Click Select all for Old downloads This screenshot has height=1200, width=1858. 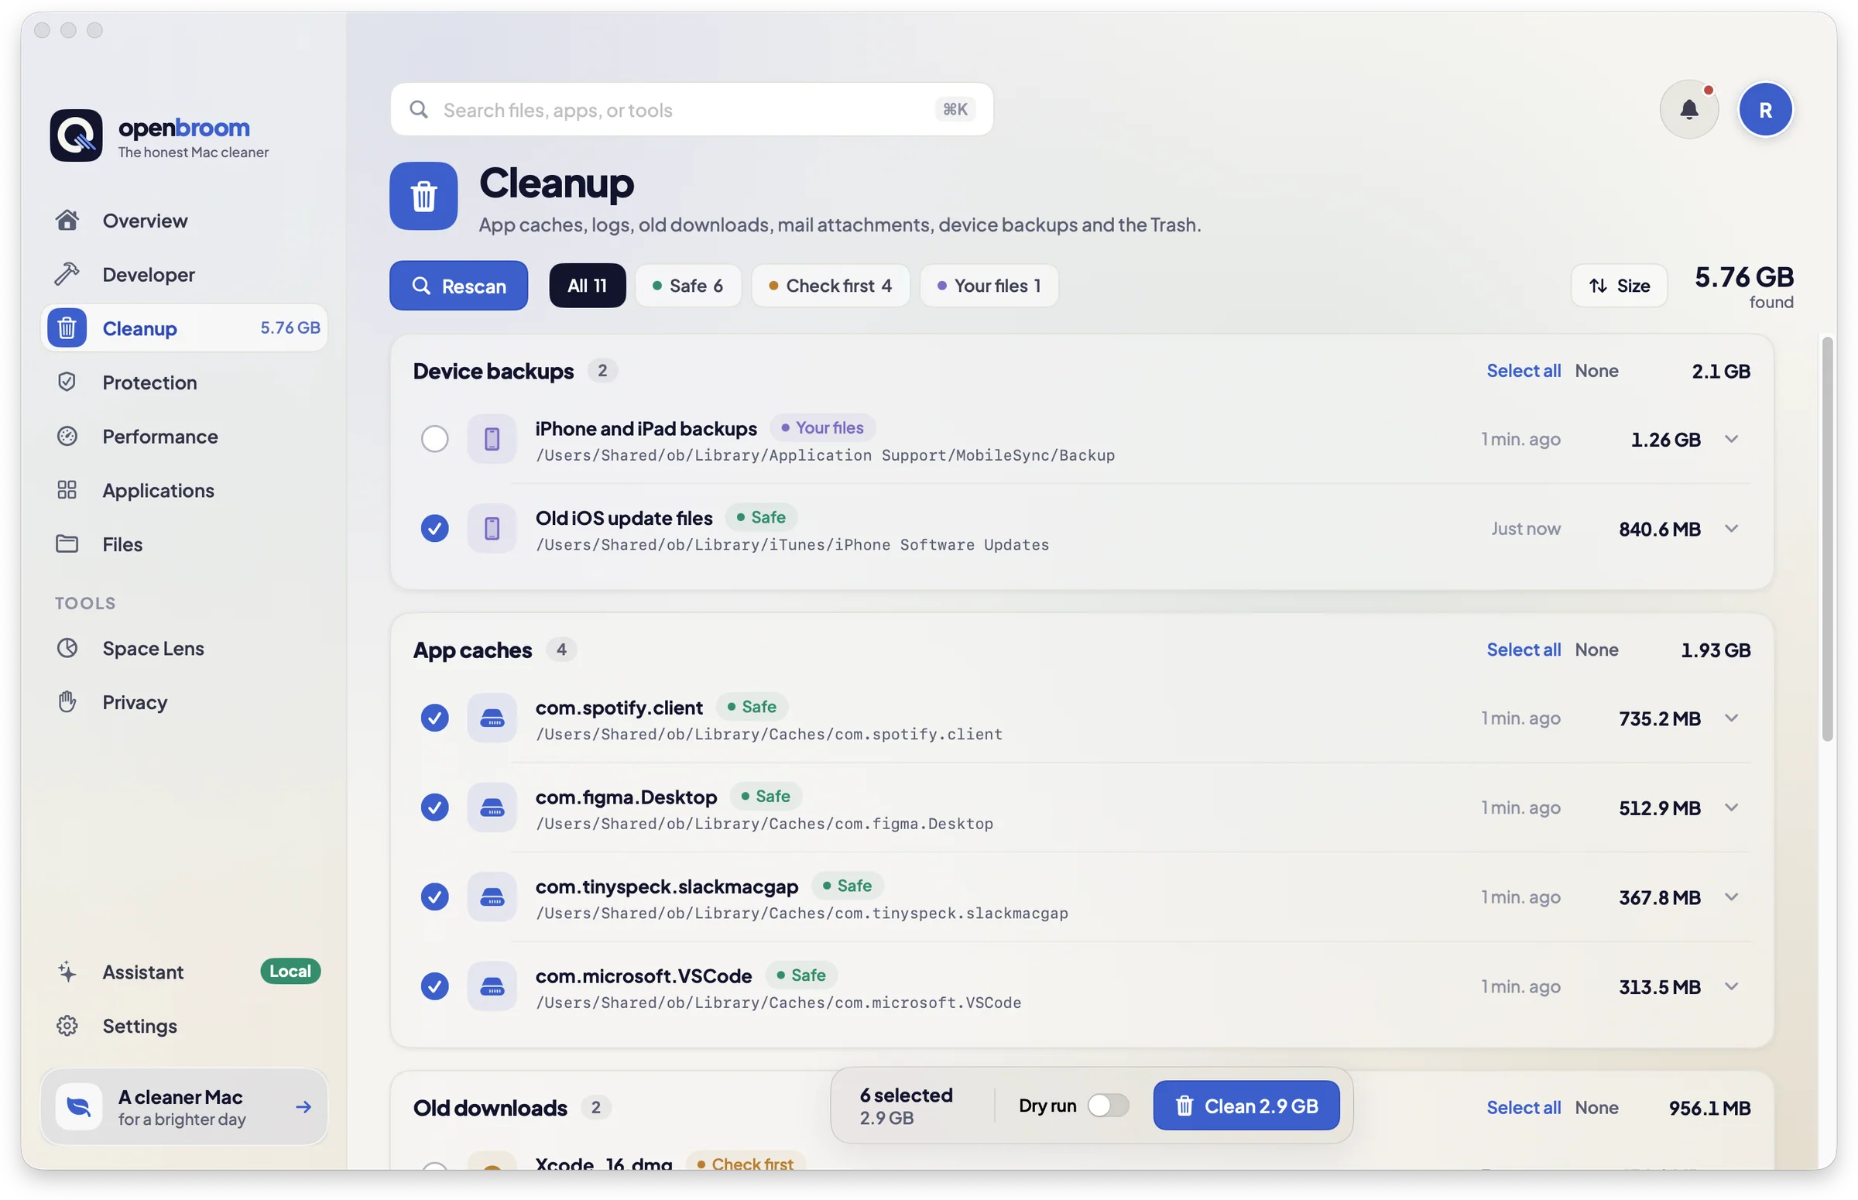click(1523, 1108)
